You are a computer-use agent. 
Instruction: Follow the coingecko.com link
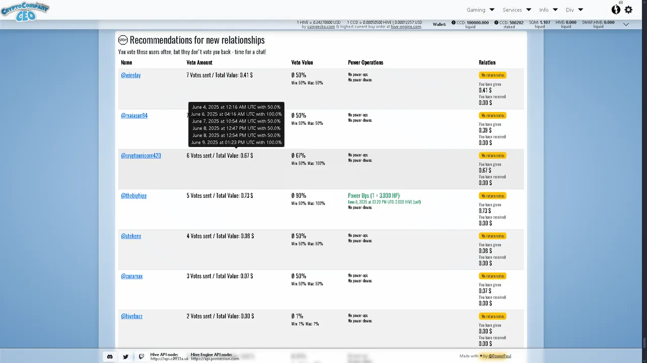click(321, 27)
